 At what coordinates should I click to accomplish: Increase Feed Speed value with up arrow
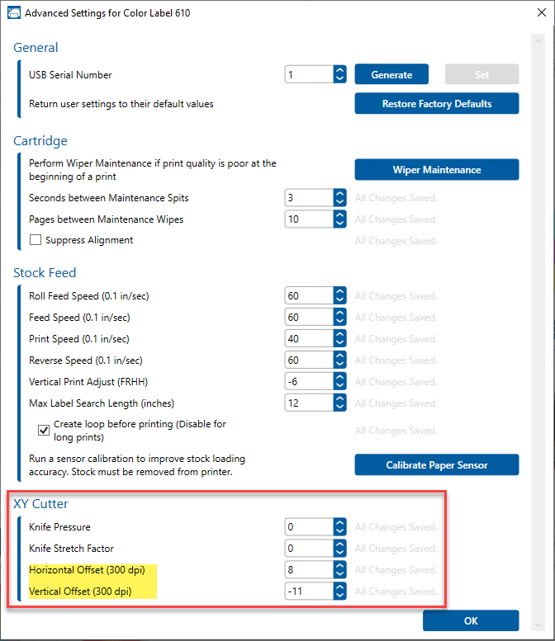[339, 313]
